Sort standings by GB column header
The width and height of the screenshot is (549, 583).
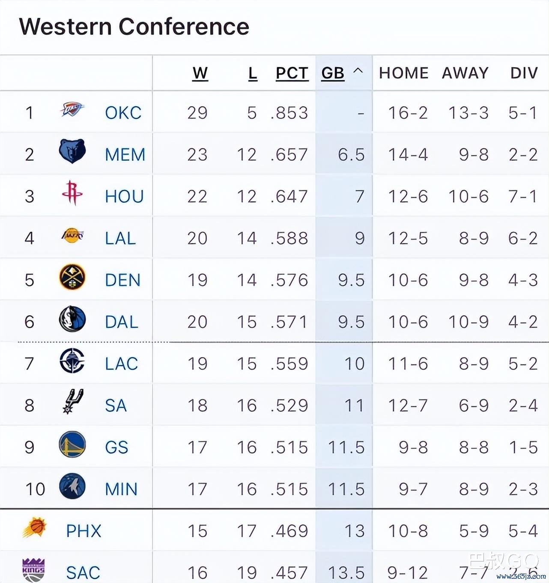click(x=333, y=73)
